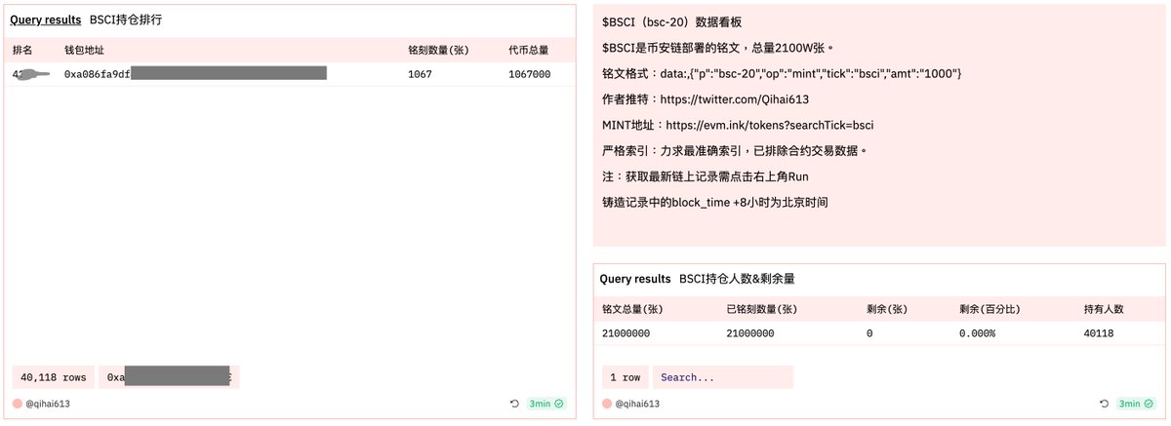Open the @qihai613 author link in the left panel

coord(48,404)
